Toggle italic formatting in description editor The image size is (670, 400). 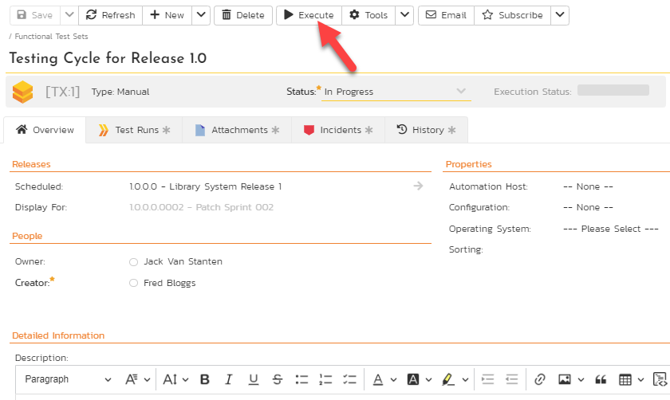pos(229,379)
